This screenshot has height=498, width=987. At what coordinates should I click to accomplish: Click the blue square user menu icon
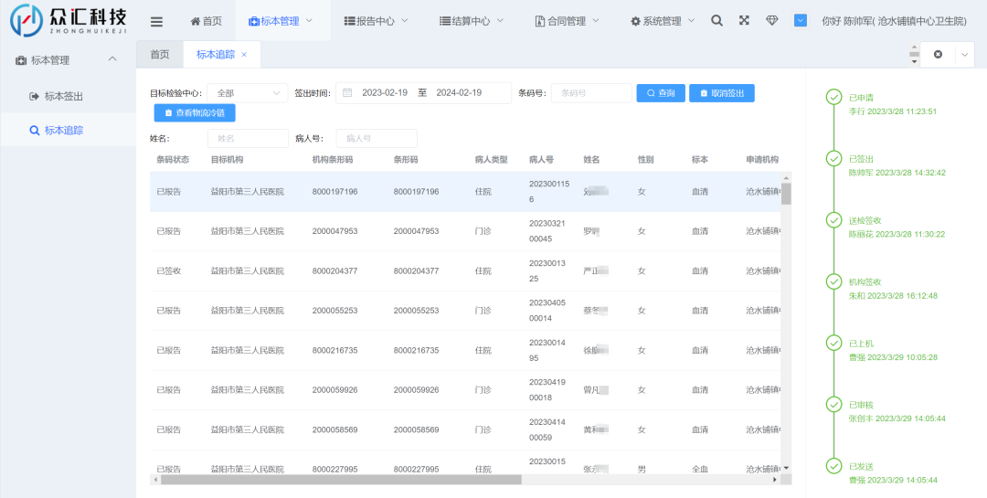(800, 20)
